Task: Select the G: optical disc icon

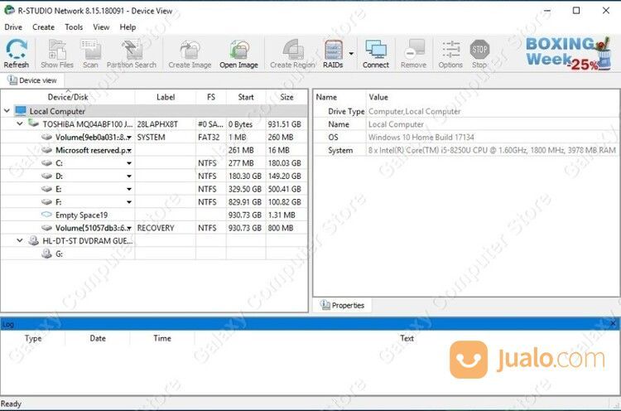Action: tap(46, 254)
